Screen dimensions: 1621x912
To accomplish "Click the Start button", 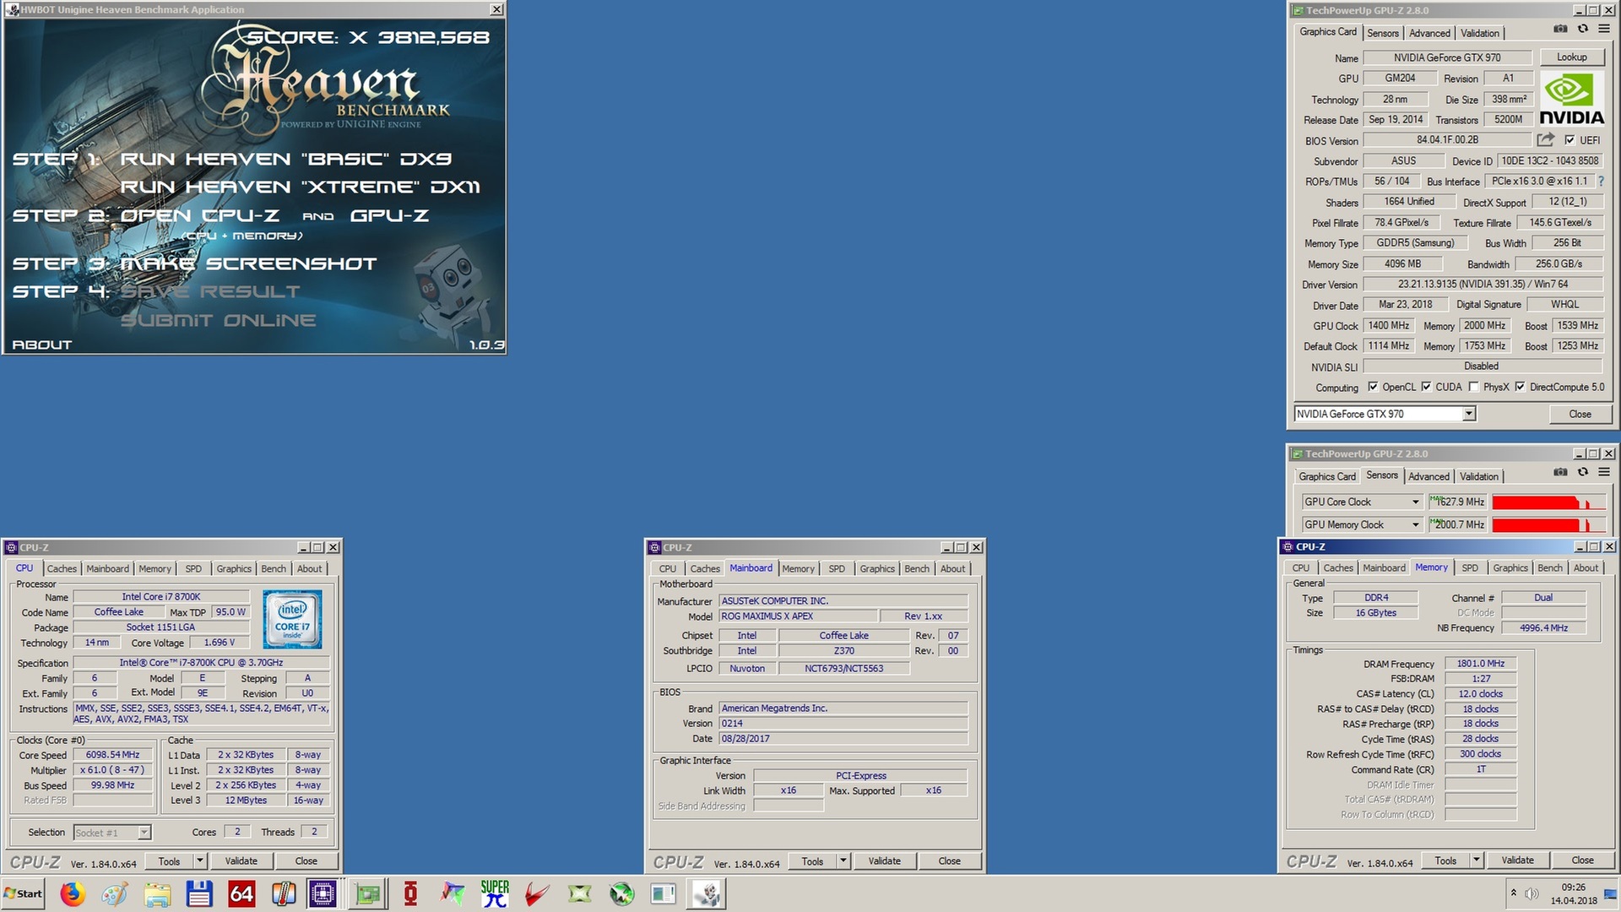I will (x=24, y=893).
